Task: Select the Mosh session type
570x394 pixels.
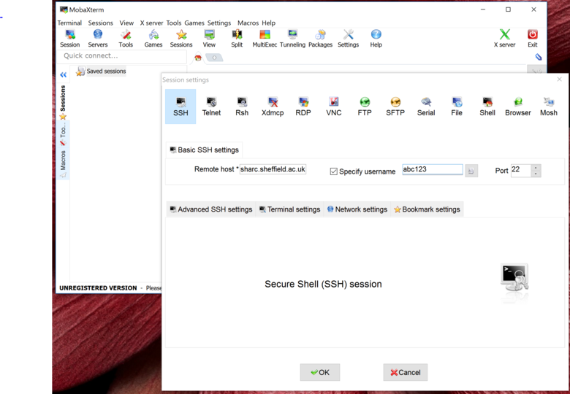Action: coord(549,107)
